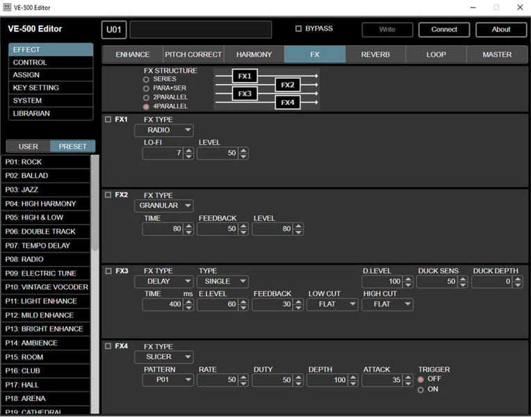Click the DUCK DEPTH value field
The width and height of the screenshot is (531, 417).
click(492, 281)
